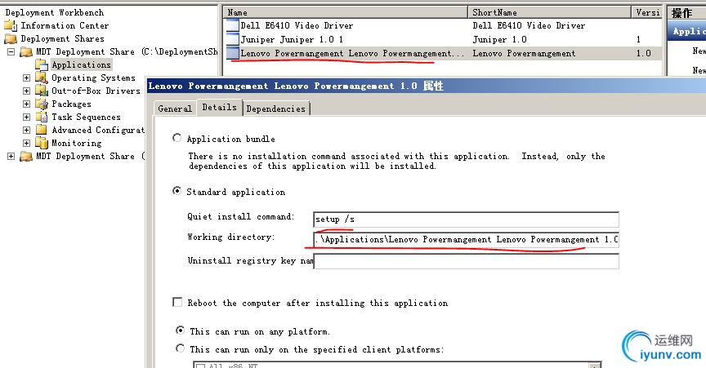Select the Application bundle radio button
Screen dimensions: 706x368
click(x=177, y=138)
